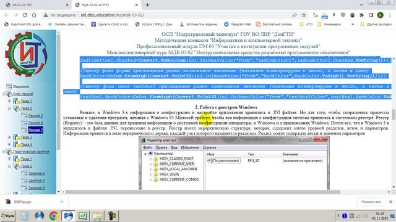
Task: Open the green profile avatar
Action: (380, 15)
